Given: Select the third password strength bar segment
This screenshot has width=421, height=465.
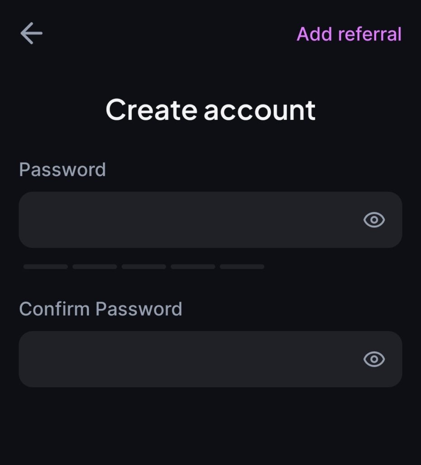Looking at the screenshot, I should click(x=144, y=267).
